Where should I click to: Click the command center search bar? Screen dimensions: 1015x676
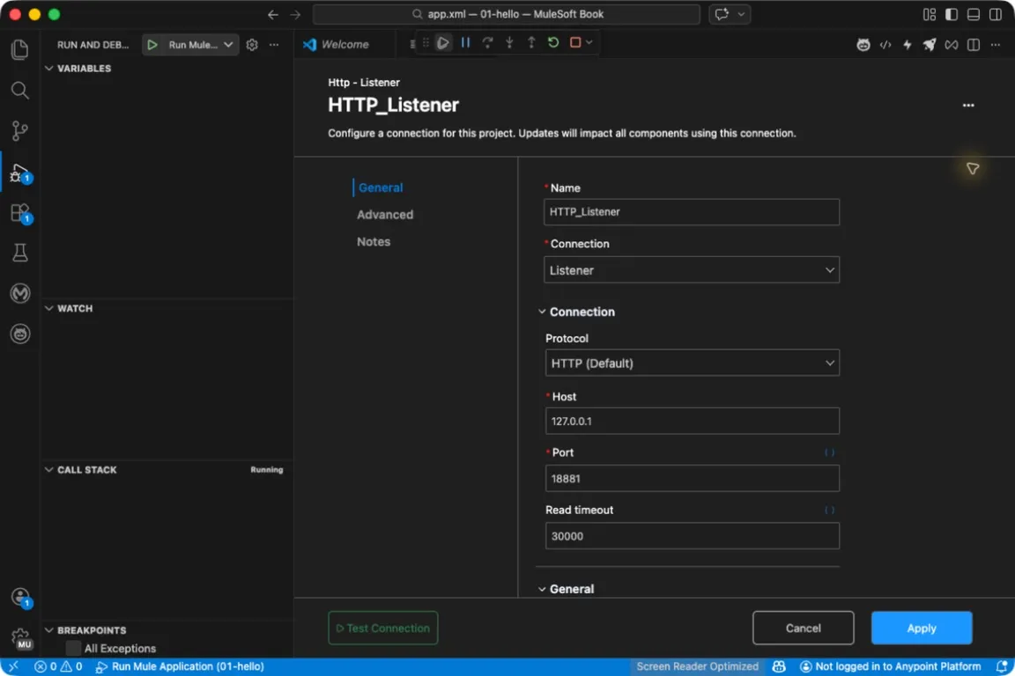click(x=507, y=14)
